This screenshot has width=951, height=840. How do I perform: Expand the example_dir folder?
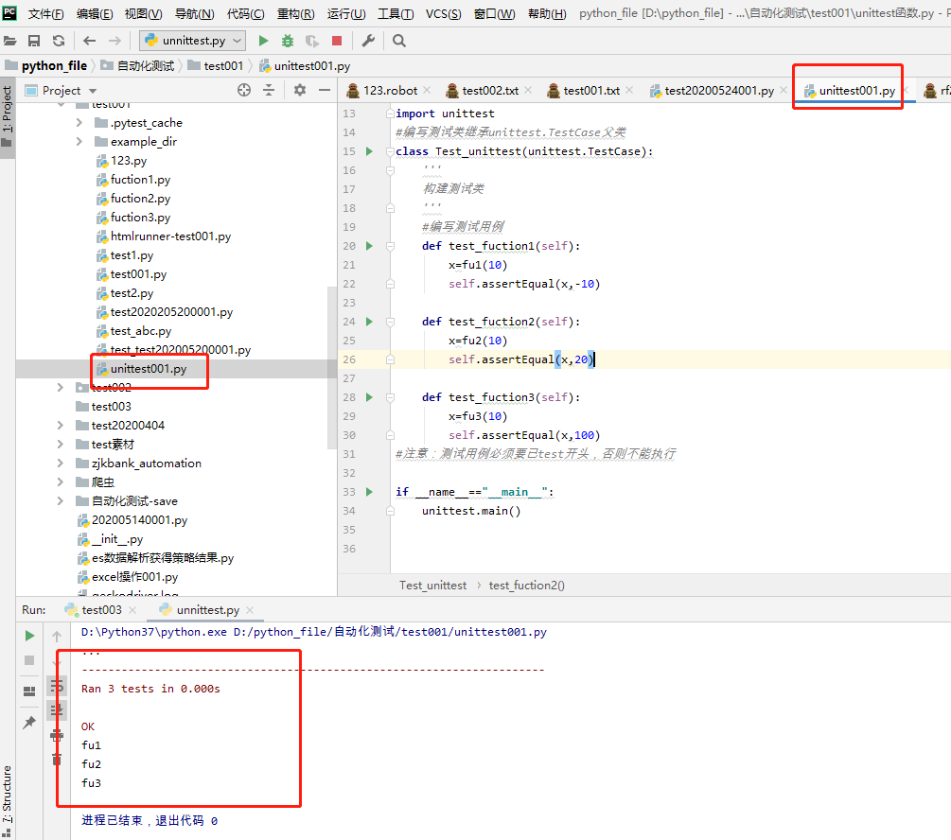[x=79, y=141]
